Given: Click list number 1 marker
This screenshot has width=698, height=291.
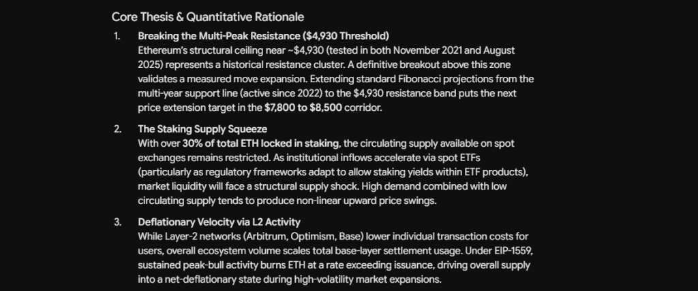Looking at the screenshot, I should point(117,37).
